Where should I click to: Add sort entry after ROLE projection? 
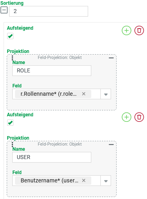126,30
